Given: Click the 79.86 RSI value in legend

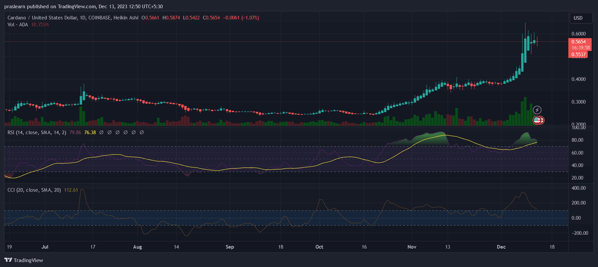Looking at the screenshot, I should [75, 133].
